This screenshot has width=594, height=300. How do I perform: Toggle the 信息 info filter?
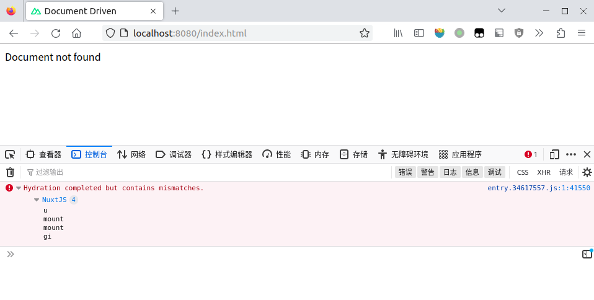(x=472, y=172)
